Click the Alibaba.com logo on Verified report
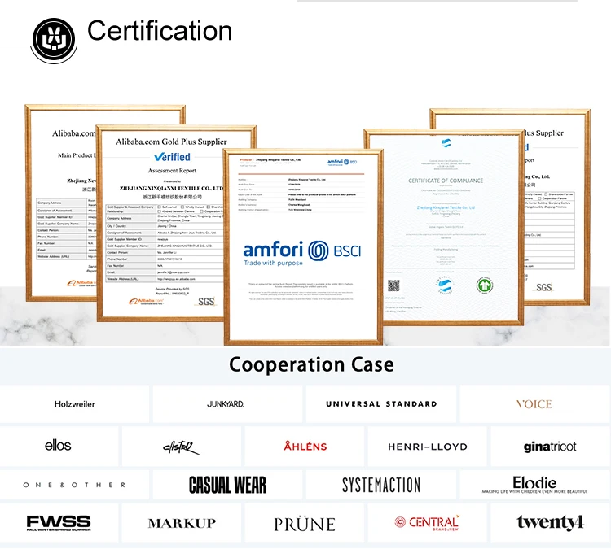Viewport: 611px width, 549px height. point(147,301)
